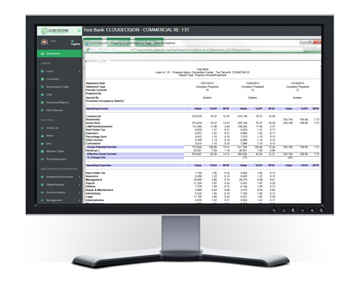
Task: Toggle the sidebar hamburger menu button
Action: pyautogui.click(x=79, y=31)
